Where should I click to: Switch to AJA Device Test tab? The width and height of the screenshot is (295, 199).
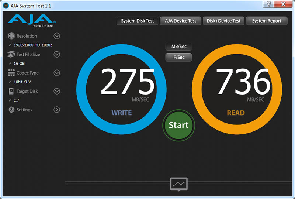coord(180,21)
